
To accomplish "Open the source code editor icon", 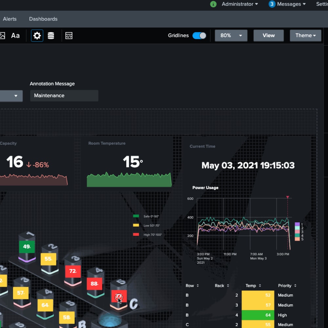I will click(x=69, y=35).
